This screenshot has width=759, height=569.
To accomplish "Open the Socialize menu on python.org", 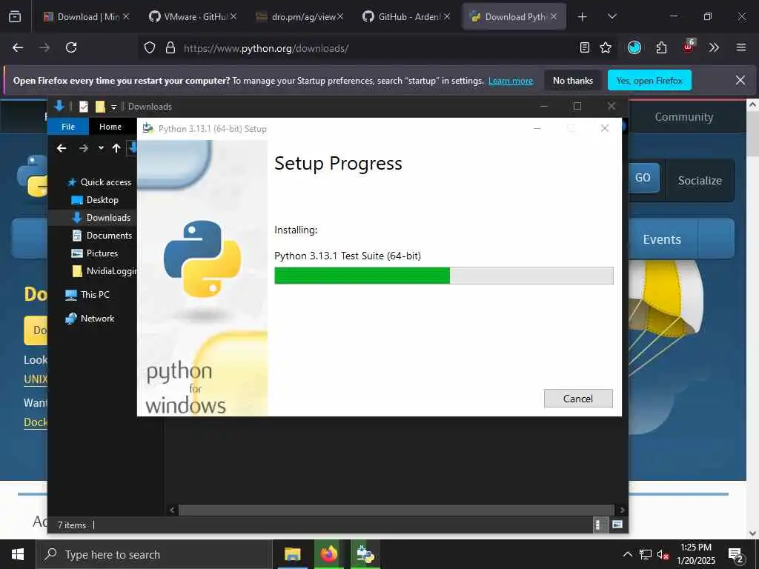I will [x=700, y=181].
